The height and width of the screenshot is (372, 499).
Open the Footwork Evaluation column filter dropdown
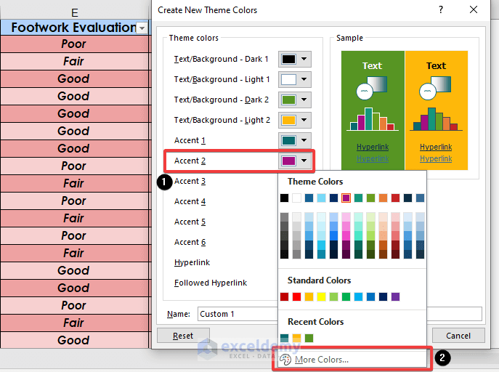click(142, 28)
